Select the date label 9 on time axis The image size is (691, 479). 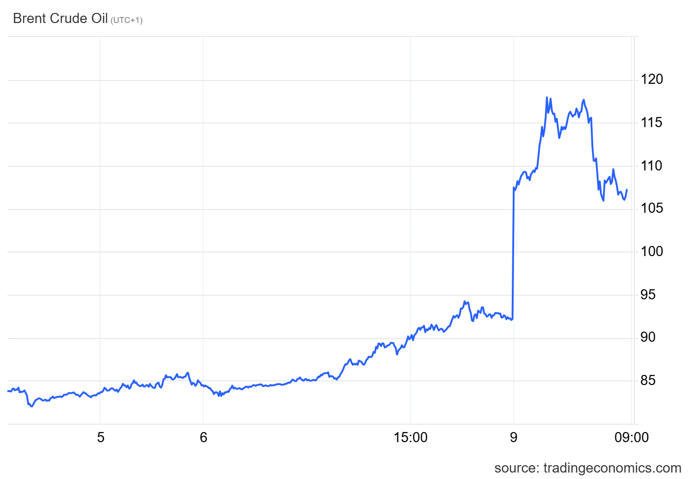[x=514, y=438]
